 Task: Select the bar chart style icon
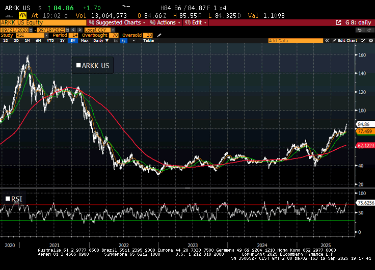click(124, 41)
